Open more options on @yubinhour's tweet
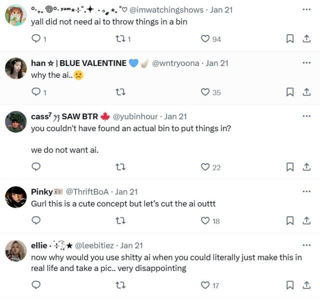Viewport: 320px width, 302px height. click(306, 116)
